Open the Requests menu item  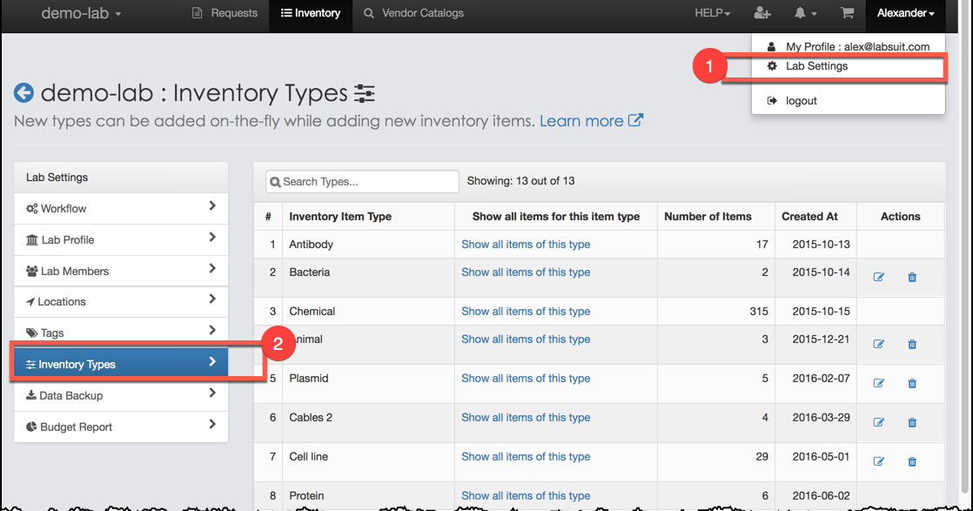(x=224, y=13)
